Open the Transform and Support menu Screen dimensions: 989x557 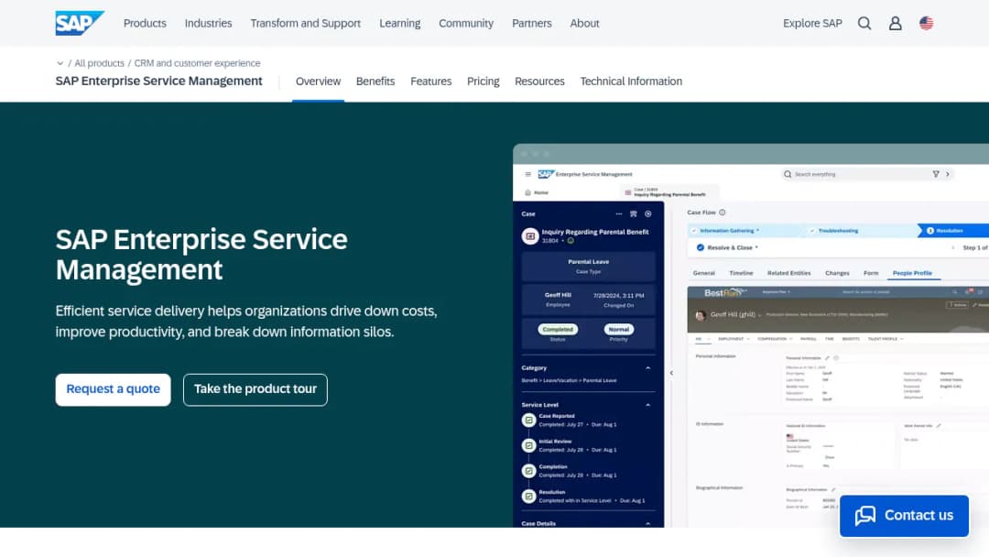click(305, 23)
